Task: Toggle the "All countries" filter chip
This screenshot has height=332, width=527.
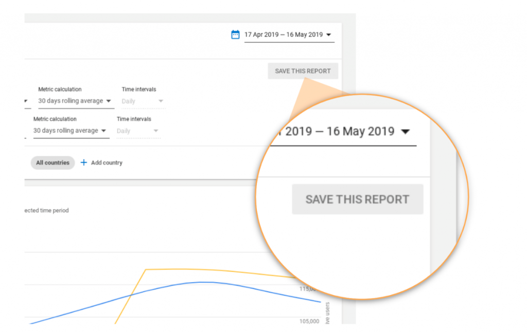Action: click(52, 163)
